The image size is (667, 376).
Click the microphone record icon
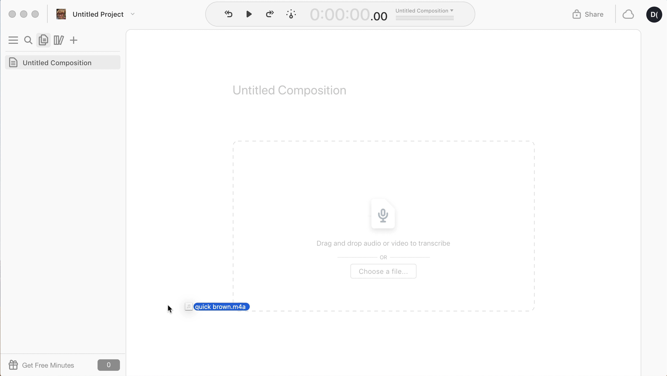tap(383, 214)
